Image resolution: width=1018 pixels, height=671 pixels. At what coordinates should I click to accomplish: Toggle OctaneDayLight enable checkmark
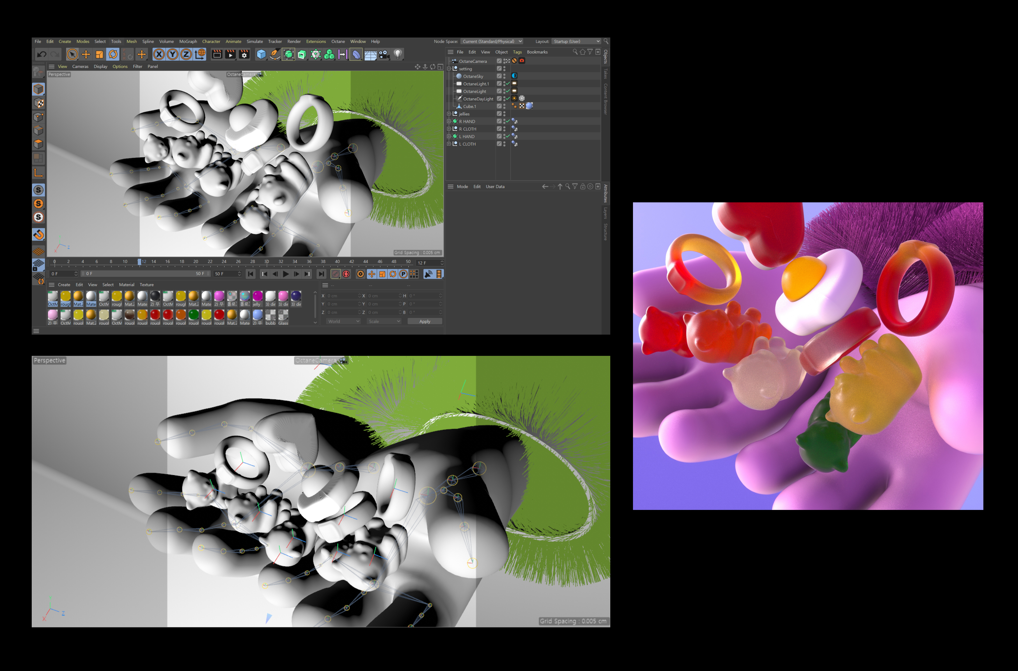(508, 99)
